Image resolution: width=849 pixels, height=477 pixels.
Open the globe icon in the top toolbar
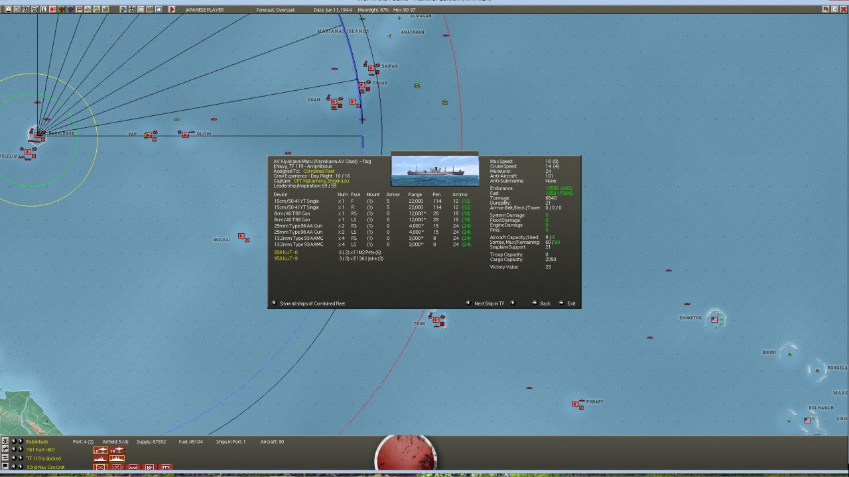coord(123,10)
